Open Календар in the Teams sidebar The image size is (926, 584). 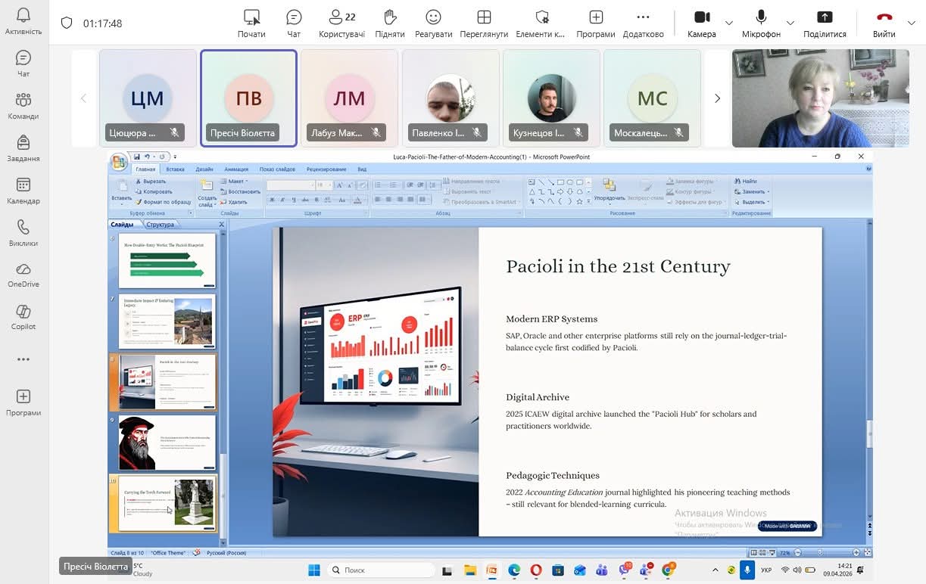[x=23, y=190]
